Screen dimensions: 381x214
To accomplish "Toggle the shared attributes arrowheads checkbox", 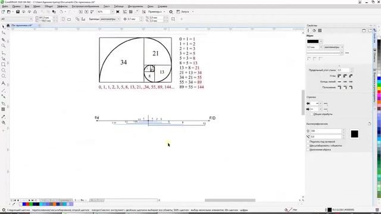I will coord(311,114).
